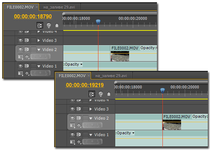Click Video 1 track name in lower panel

pos(101,135)
